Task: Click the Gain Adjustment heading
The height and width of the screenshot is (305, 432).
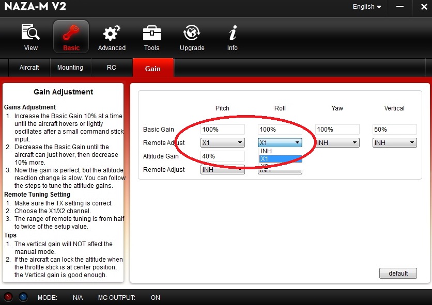Action: click(x=64, y=92)
